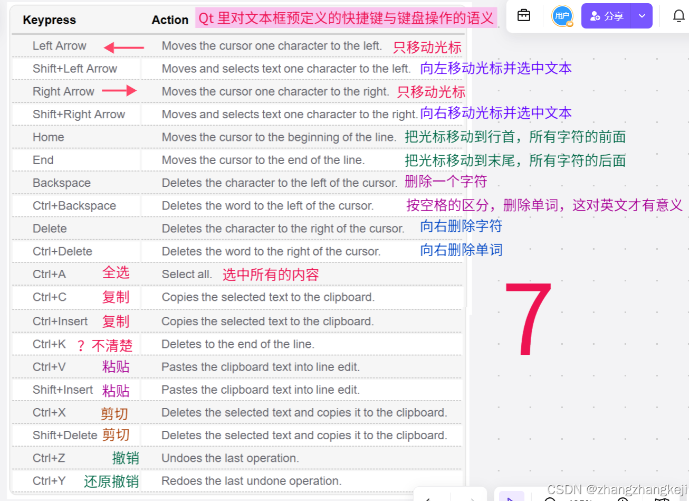The width and height of the screenshot is (689, 501).
Task: Click the annotation '？不清楚' beside Ctrl+K
Action: point(104,346)
